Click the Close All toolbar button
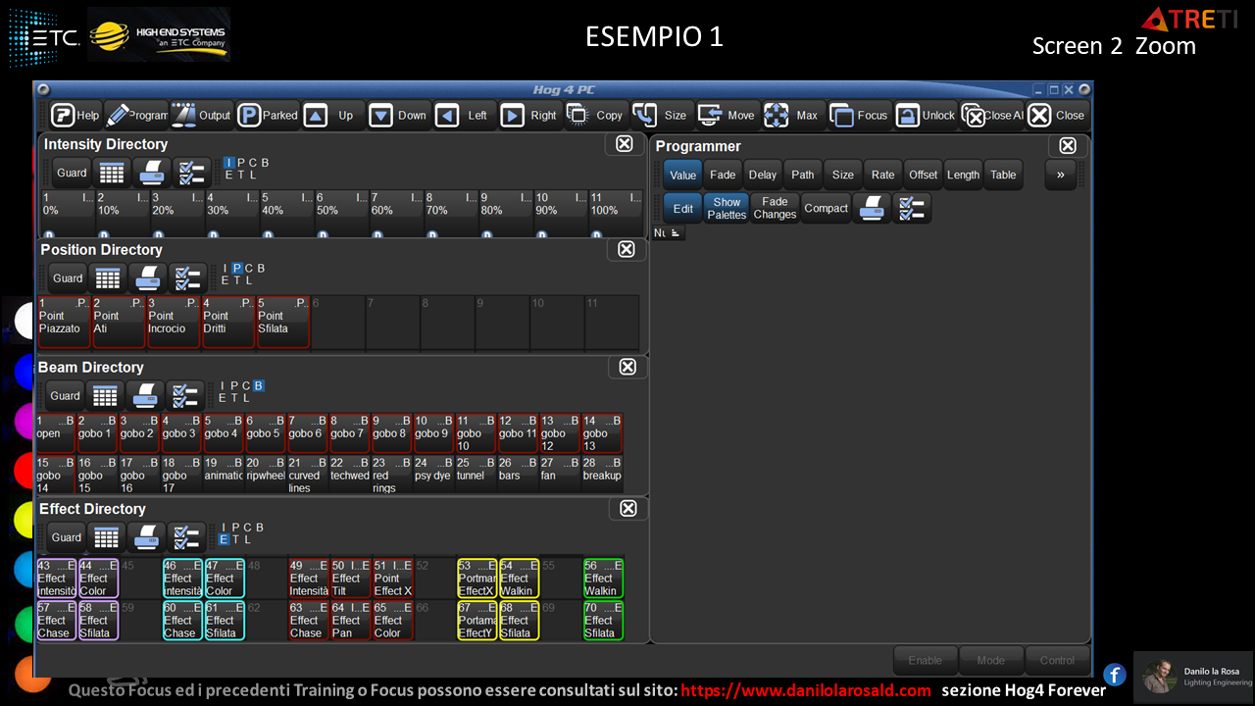Screen dimensions: 1255x706 pos(991,115)
